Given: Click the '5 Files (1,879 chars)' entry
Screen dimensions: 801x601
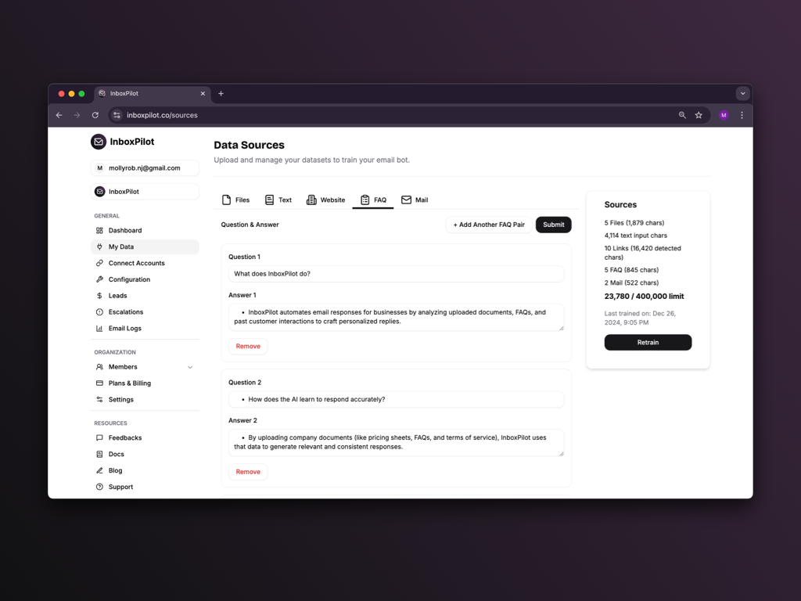Looking at the screenshot, I should (x=634, y=223).
